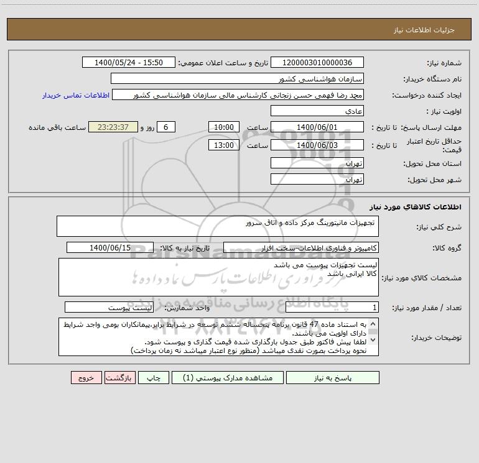This screenshot has height=463, width=479.
Task: Click ساعت باقی مانده label
Action: tap(57, 127)
